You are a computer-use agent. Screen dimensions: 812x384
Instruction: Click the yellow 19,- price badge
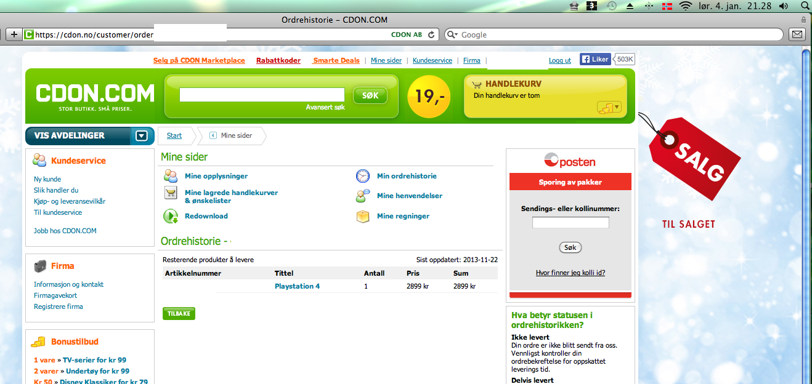click(x=429, y=97)
